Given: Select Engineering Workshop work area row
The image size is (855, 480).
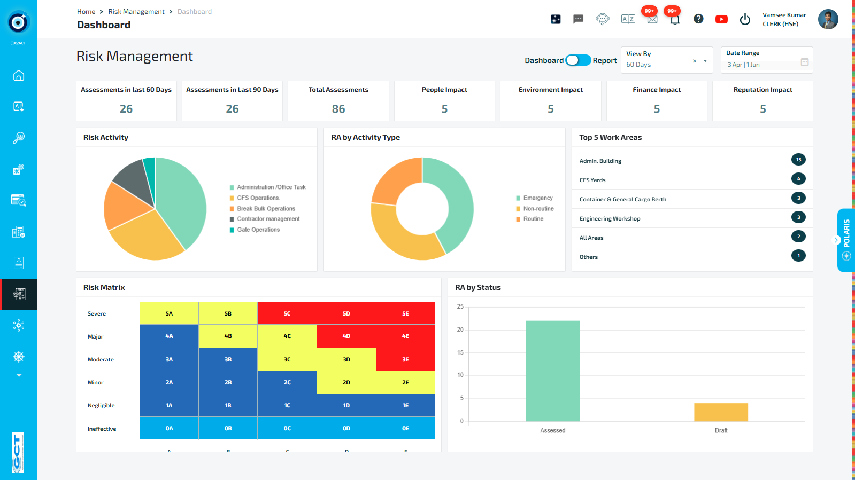Looking at the screenshot, I should pos(692,218).
